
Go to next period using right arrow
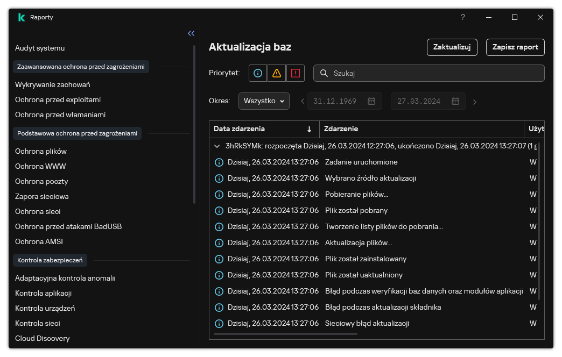[474, 102]
